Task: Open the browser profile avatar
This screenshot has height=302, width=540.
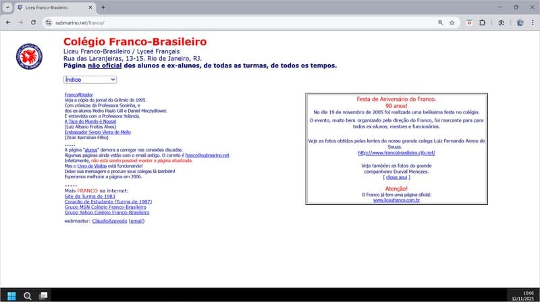Action: coord(520,23)
